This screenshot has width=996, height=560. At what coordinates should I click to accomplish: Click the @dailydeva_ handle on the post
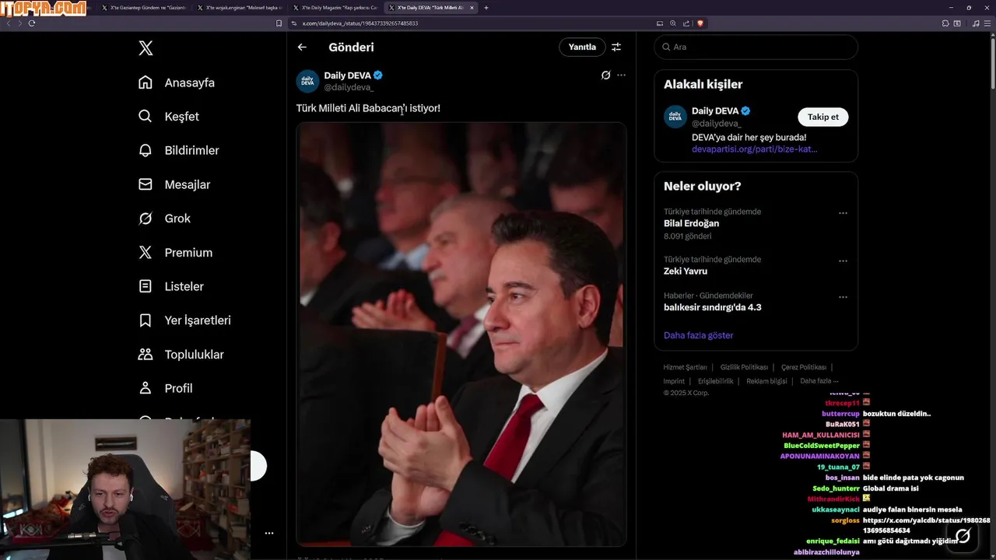pyautogui.click(x=349, y=87)
